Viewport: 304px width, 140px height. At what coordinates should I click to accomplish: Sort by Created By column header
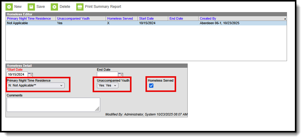(x=208, y=18)
